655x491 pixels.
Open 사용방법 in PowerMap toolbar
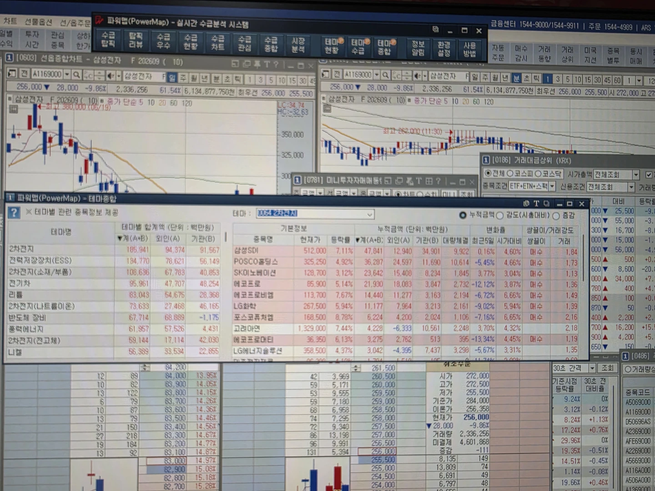click(470, 49)
